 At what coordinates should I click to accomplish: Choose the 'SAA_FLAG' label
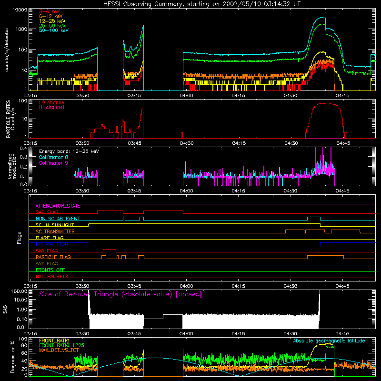pyautogui.click(x=47, y=251)
